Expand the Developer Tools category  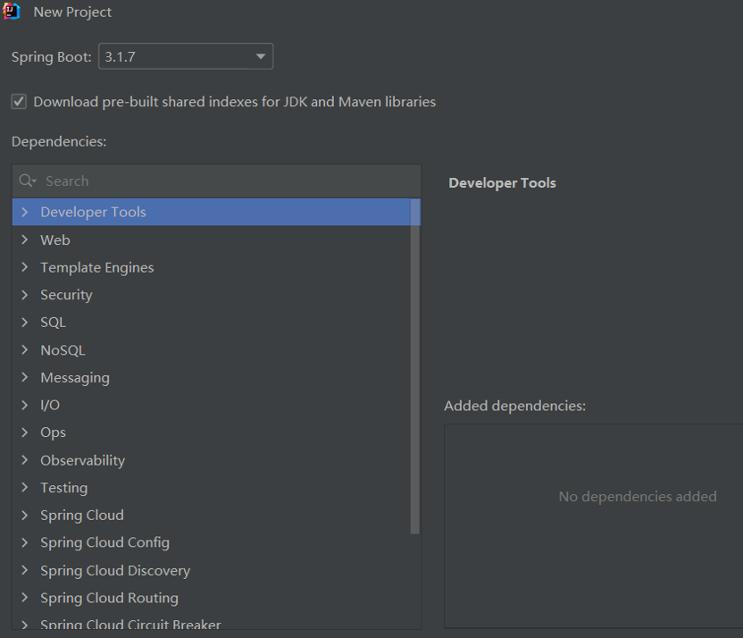coord(25,212)
